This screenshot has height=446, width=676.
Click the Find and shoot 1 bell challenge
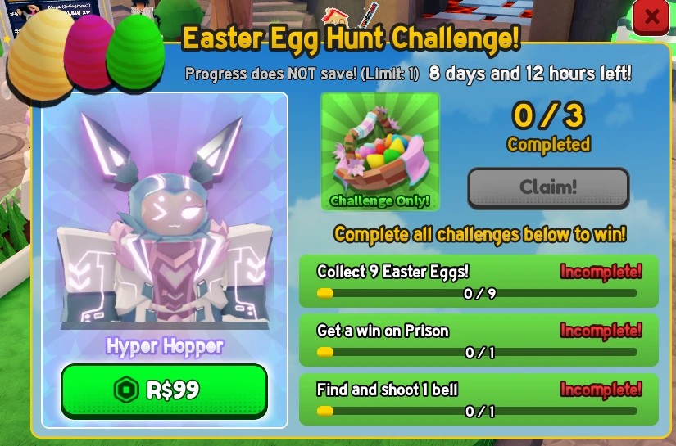(479, 399)
